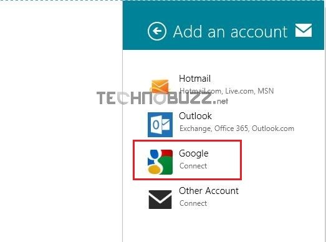Click the Mail envelope icon in header

(304, 31)
